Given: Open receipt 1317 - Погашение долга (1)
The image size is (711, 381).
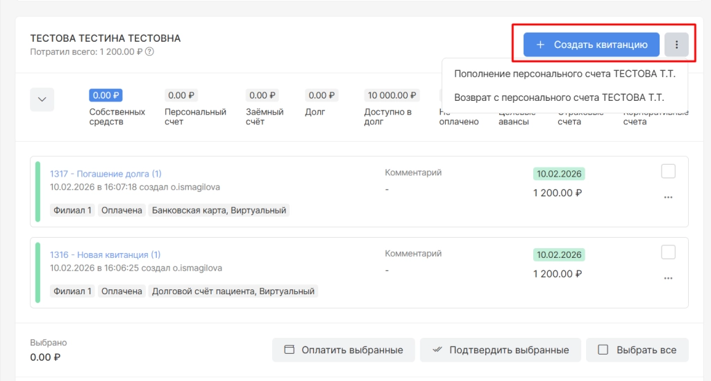Looking at the screenshot, I should pos(106,174).
